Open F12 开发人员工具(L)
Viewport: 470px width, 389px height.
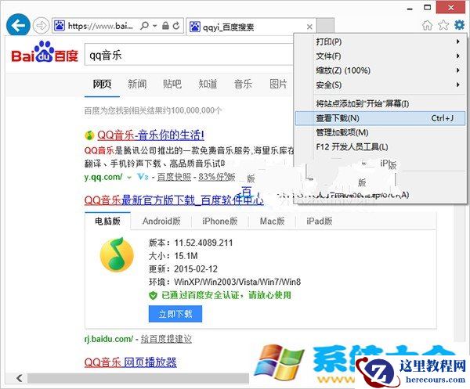pos(381,146)
